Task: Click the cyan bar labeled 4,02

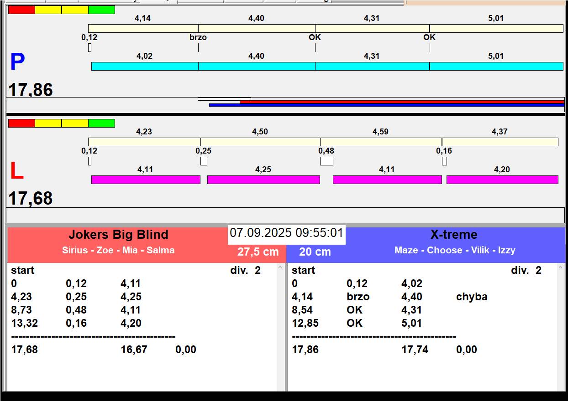Action: pos(145,66)
